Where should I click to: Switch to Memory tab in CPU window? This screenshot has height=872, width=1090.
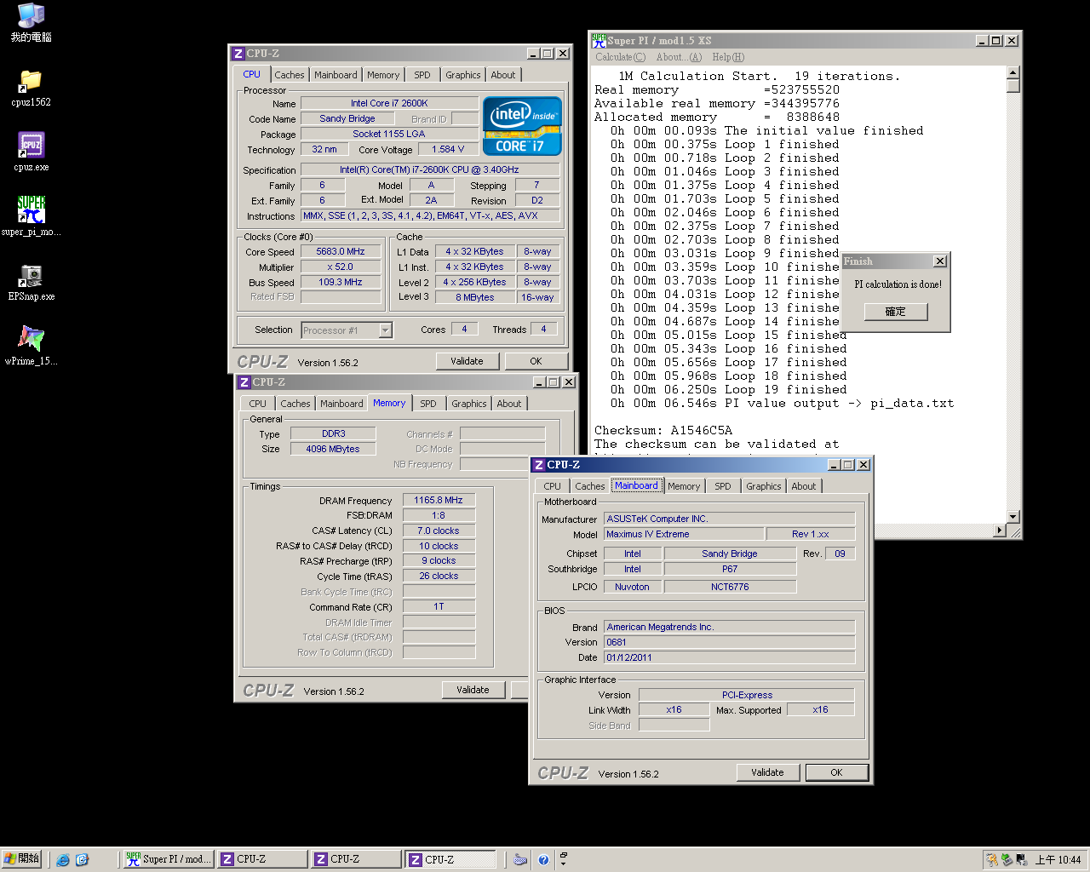(x=383, y=75)
